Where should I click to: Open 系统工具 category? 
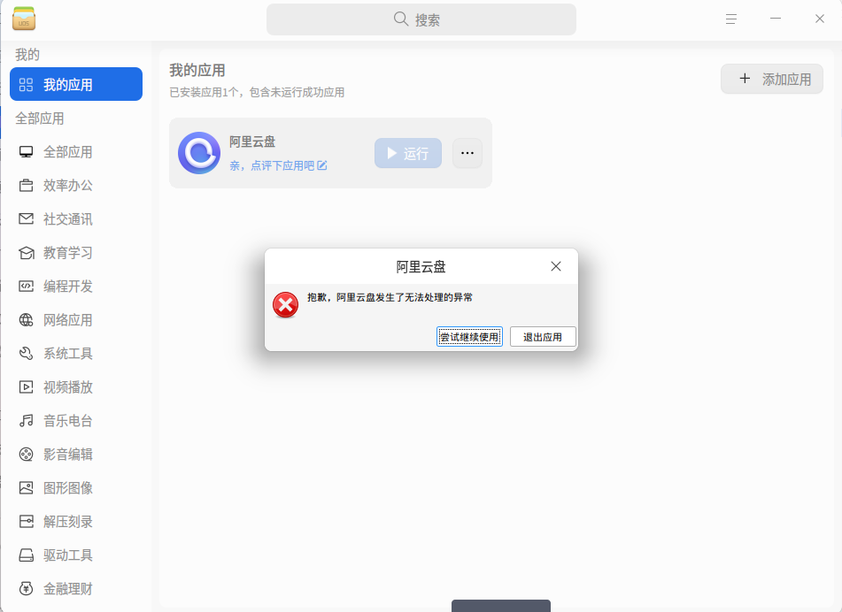76,354
